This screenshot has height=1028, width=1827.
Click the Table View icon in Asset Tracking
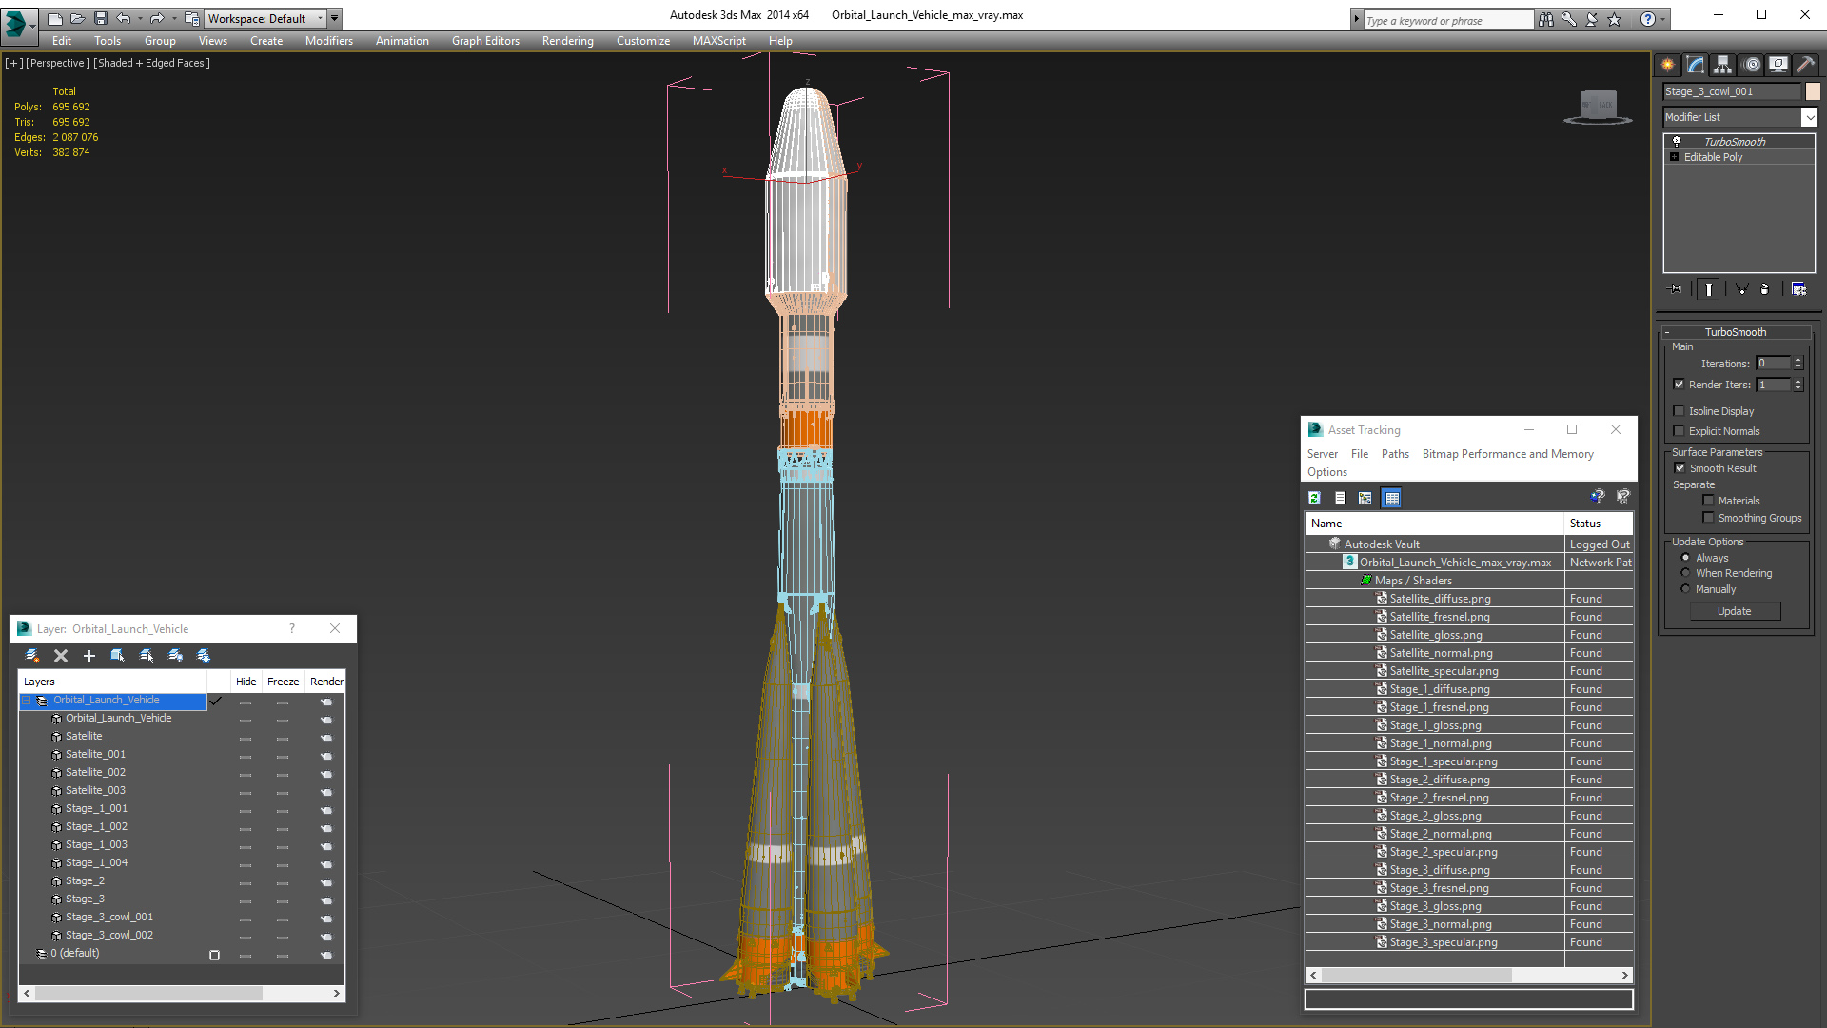click(x=1392, y=498)
